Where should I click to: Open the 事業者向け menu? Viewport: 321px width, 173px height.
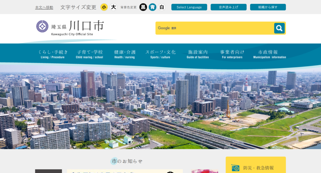[x=232, y=54]
